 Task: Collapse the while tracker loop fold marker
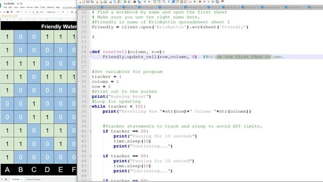coord(91,107)
